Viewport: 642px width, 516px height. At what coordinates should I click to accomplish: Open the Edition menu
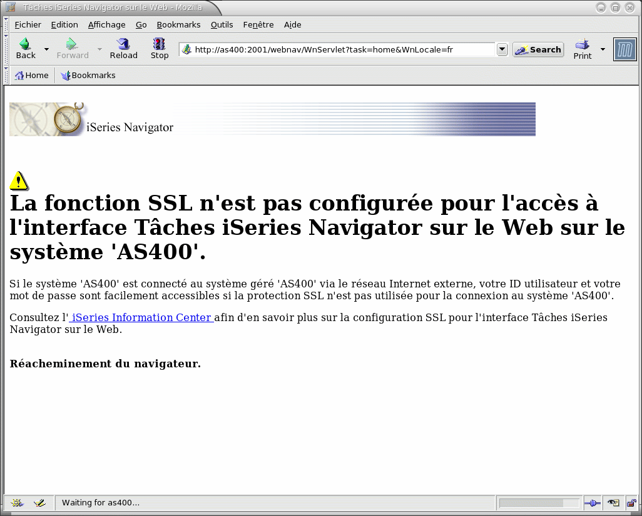(x=64, y=24)
